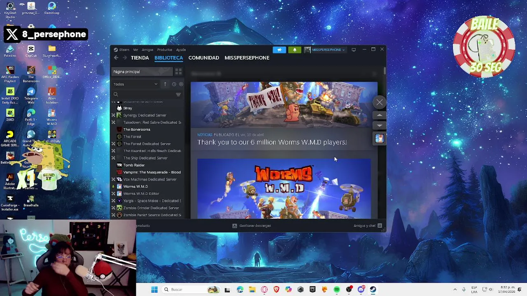Viewport: 527px width, 296px height.
Task: Switch Steam to Big Picture mode icon
Action: click(x=354, y=50)
